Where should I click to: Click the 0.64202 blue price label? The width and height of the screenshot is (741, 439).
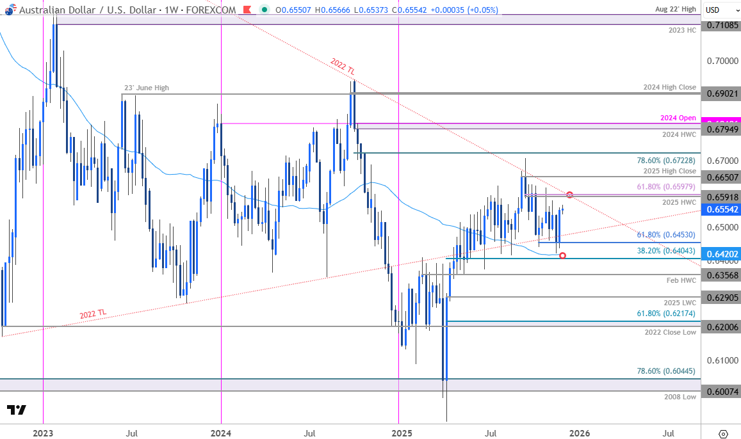(722, 254)
